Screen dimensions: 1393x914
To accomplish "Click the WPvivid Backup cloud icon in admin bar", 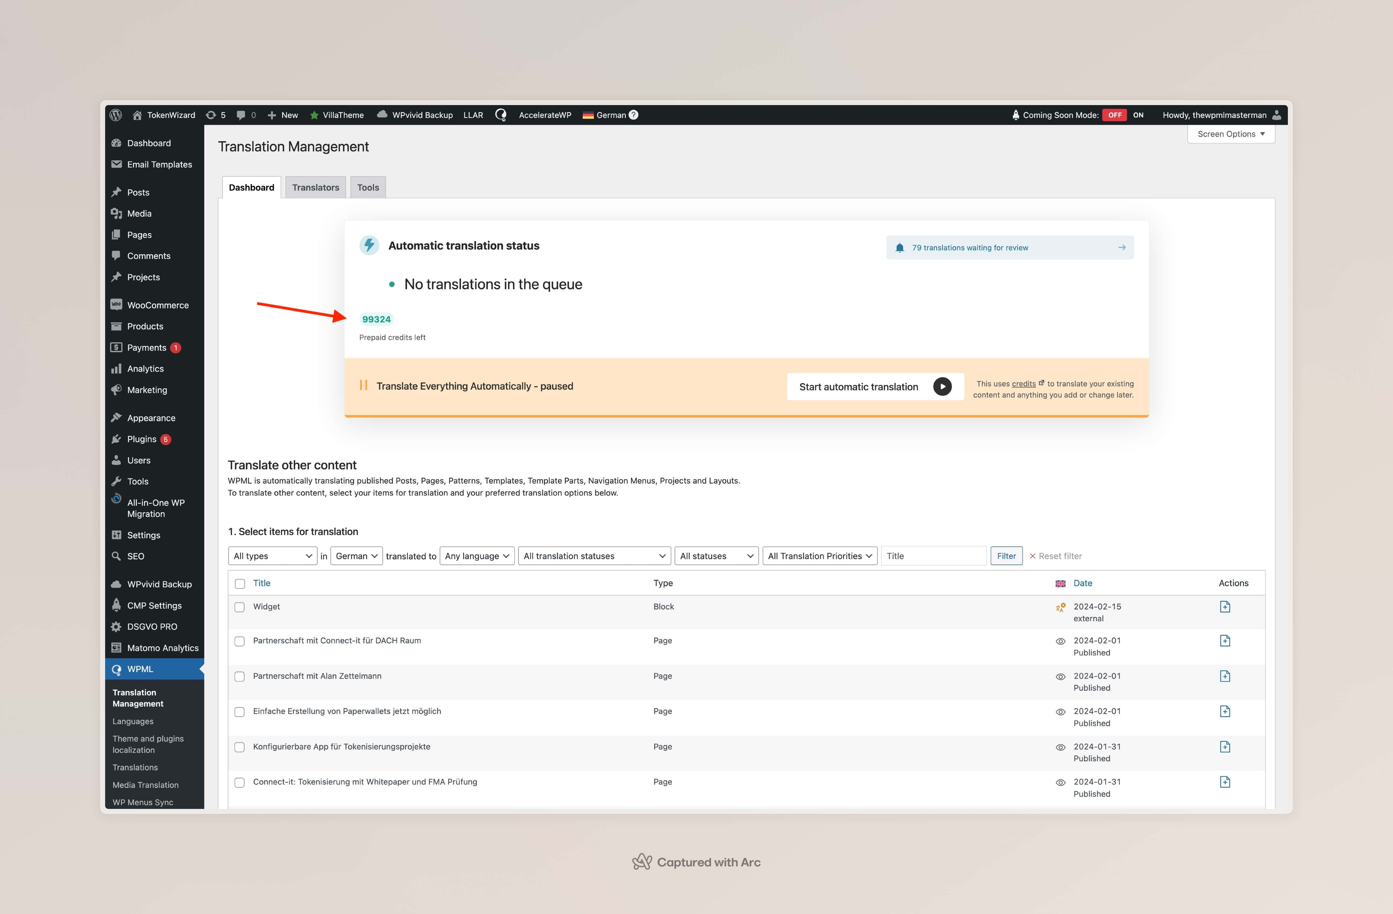I will click(382, 114).
